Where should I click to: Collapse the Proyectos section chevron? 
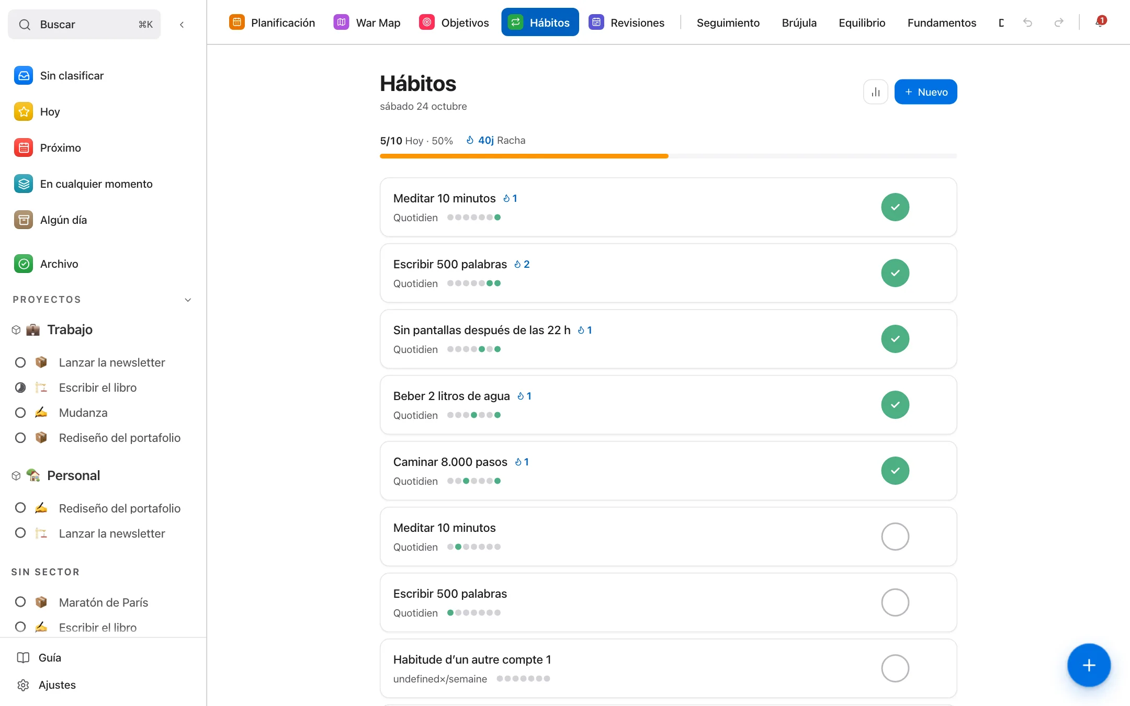point(188,300)
